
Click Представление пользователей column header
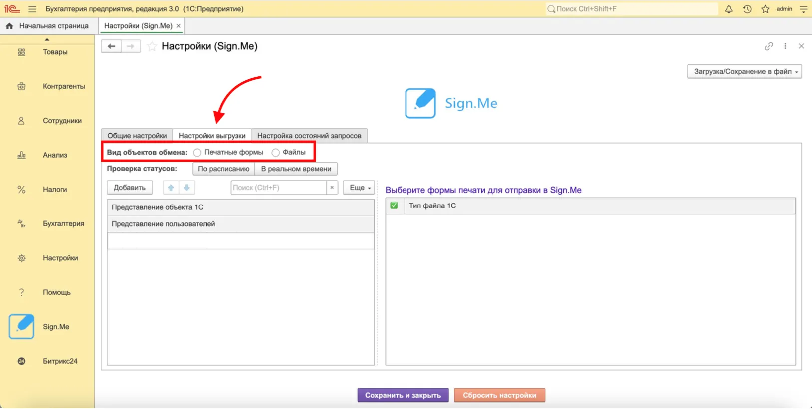coord(241,224)
